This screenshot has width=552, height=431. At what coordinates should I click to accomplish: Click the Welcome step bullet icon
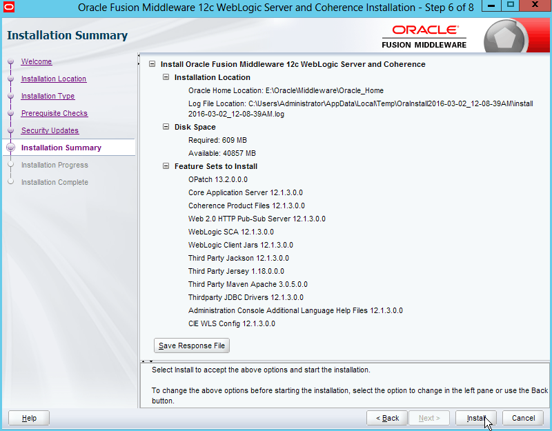pyautogui.click(x=10, y=62)
